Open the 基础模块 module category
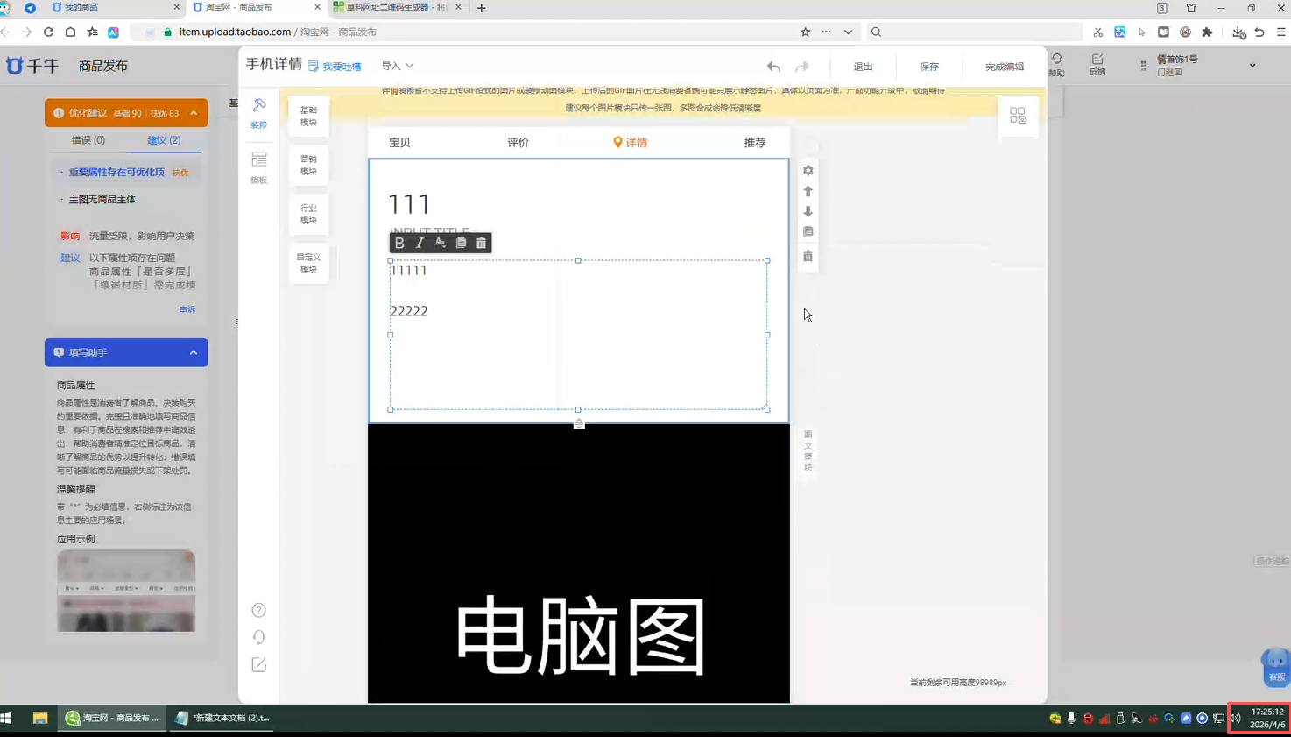The width and height of the screenshot is (1291, 737). [x=308, y=117]
